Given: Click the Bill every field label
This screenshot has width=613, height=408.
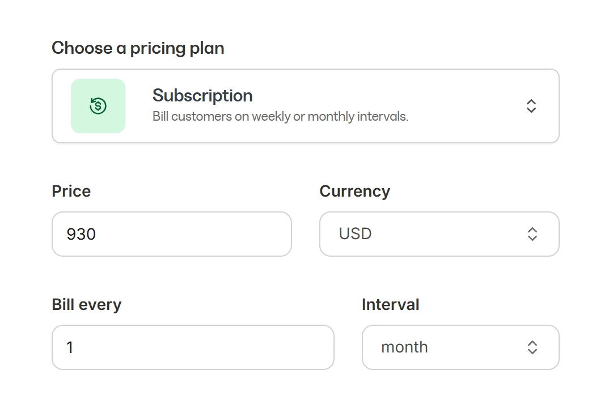Looking at the screenshot, I should (x=86, y=305).
